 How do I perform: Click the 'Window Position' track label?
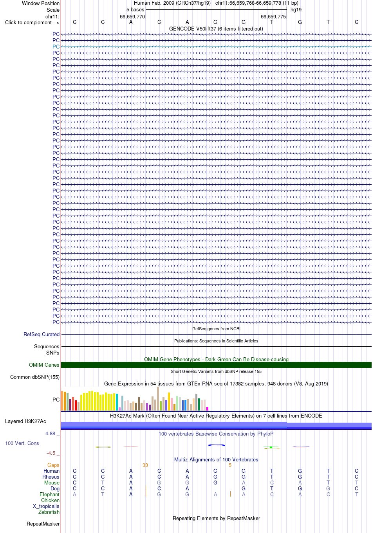(41, 3)
